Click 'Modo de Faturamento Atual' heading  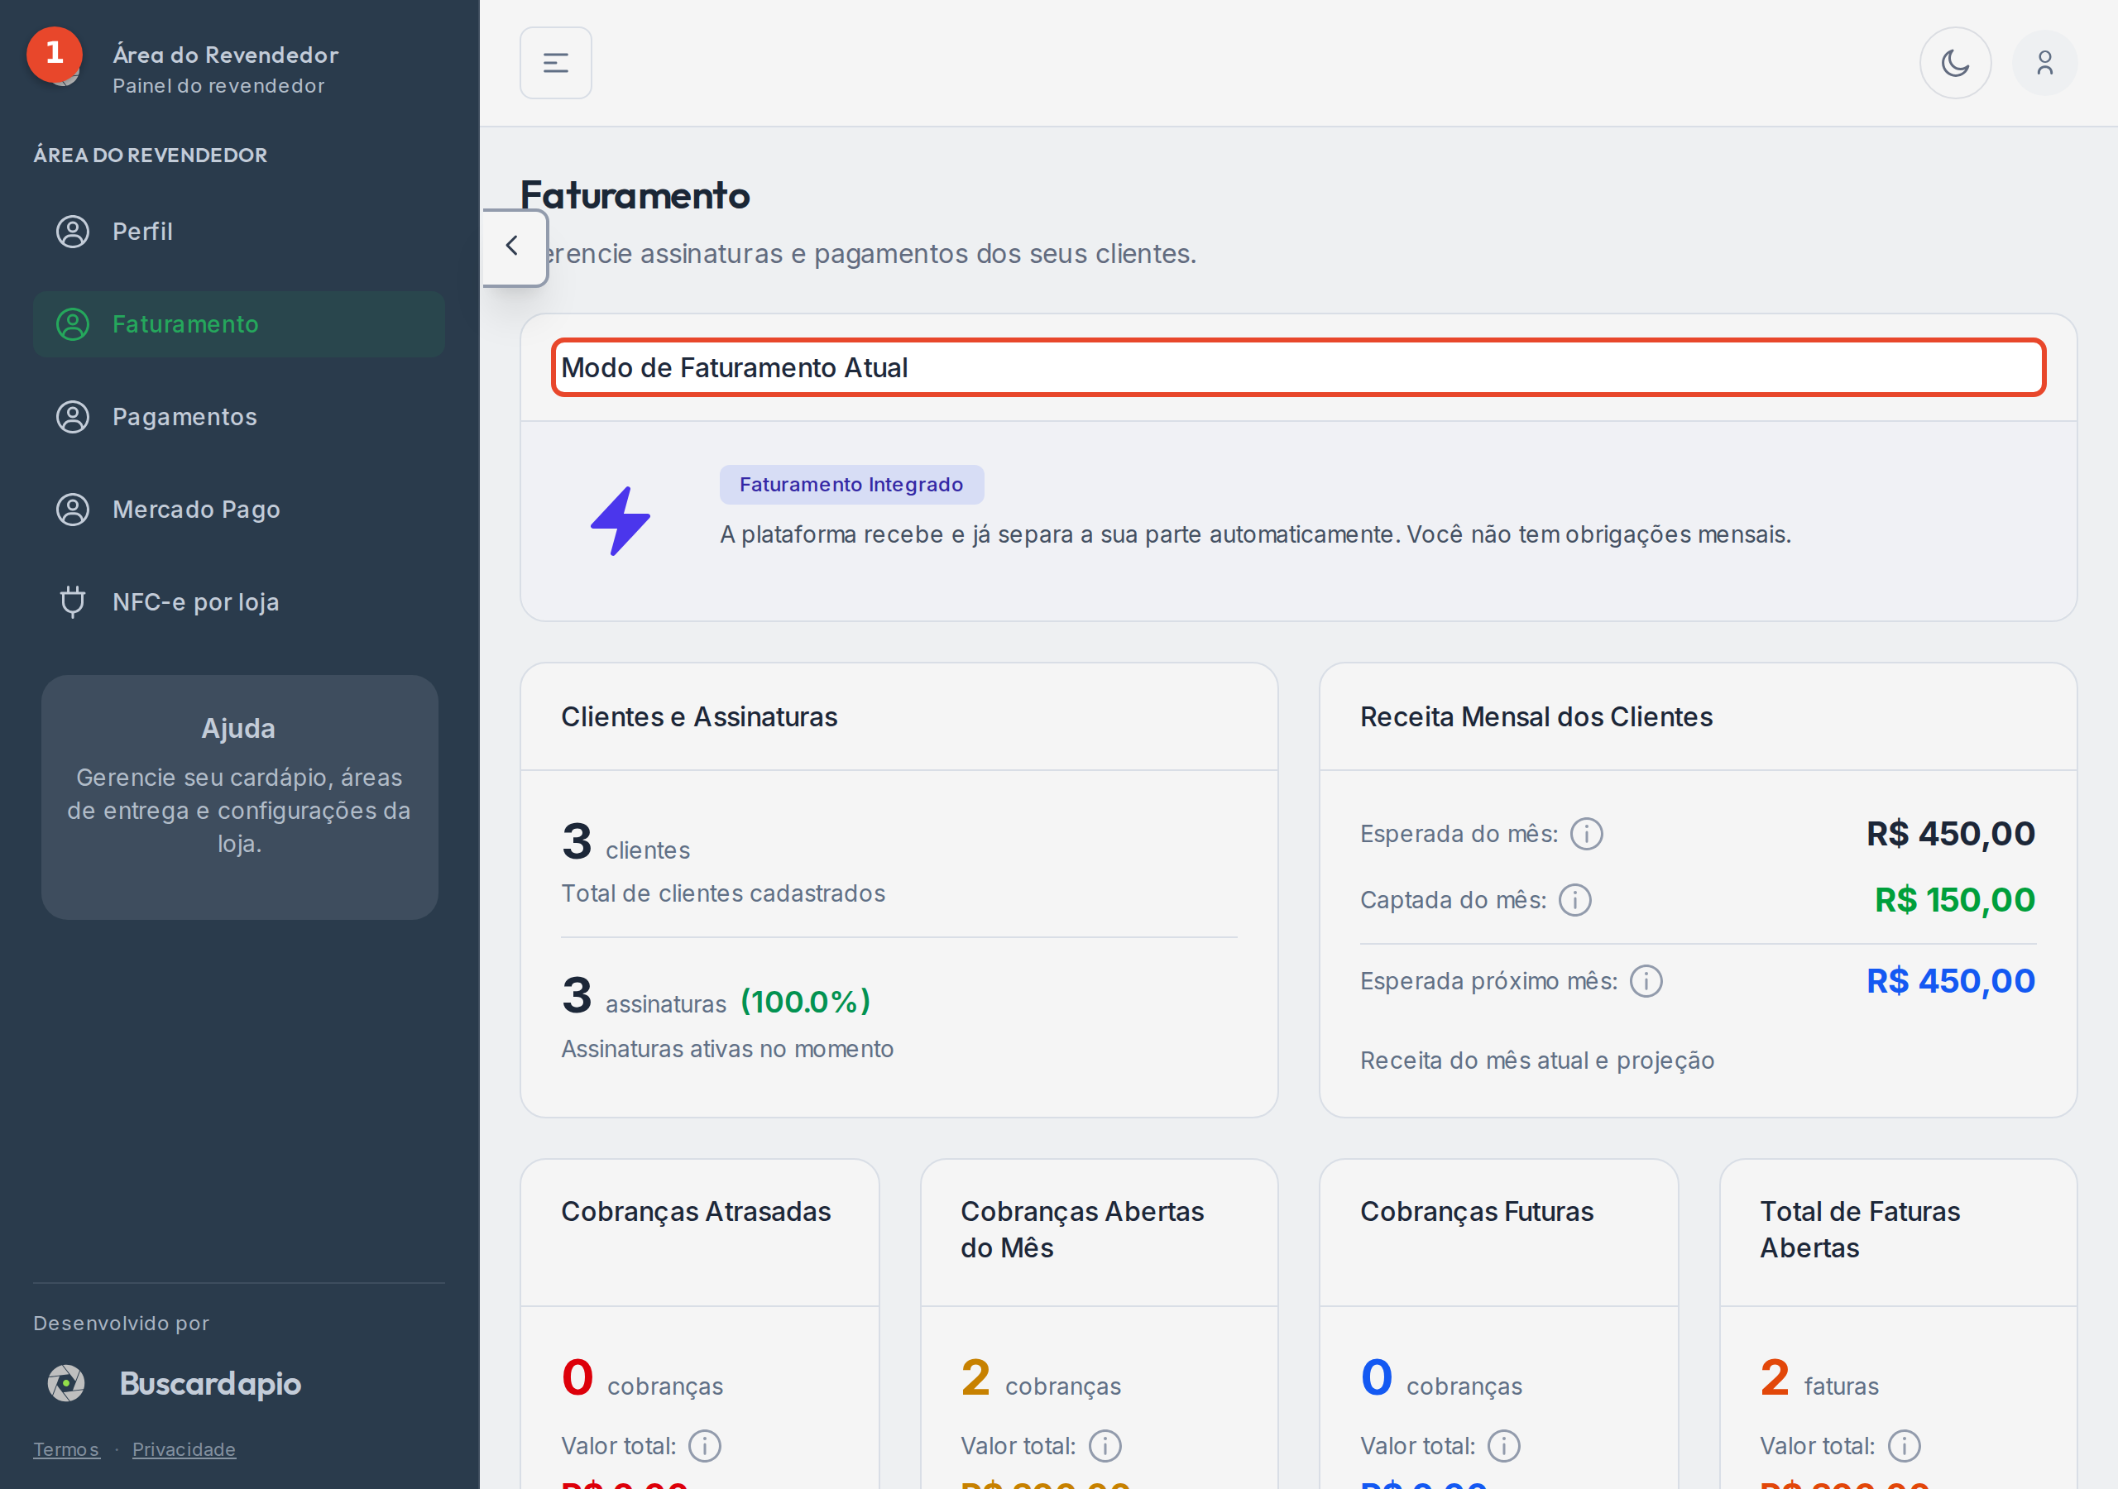point(735,368)
